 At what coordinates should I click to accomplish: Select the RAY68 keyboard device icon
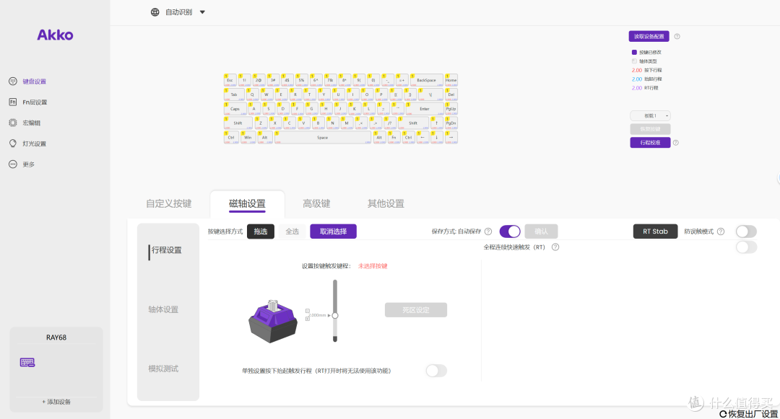27,363
